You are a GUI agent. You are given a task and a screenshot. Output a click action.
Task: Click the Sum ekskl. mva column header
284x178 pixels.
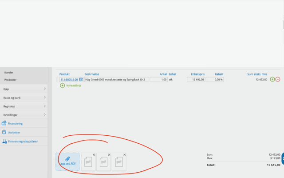pos(257,74)
